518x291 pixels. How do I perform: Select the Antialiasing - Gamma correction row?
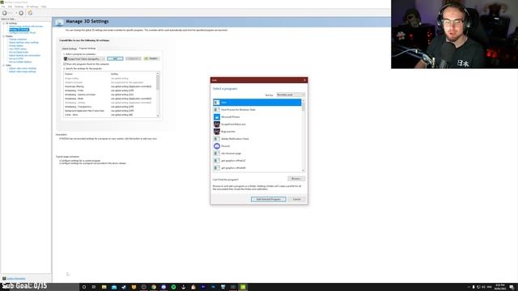tap(110, 95)
